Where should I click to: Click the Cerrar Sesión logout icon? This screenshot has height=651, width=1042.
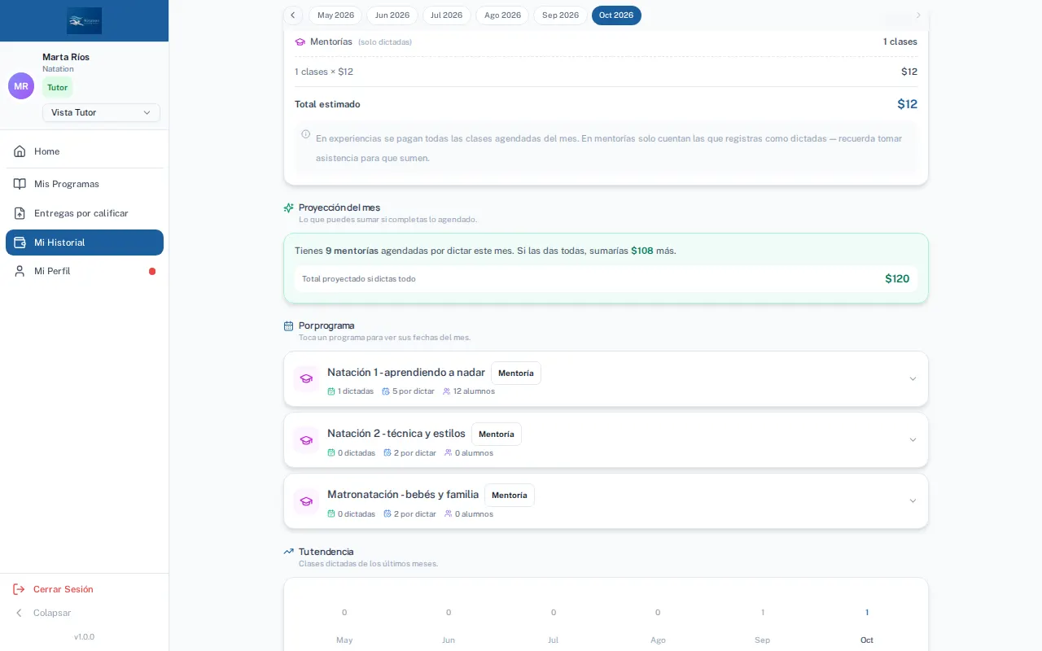pyautogui.click(x=19, y=589)
